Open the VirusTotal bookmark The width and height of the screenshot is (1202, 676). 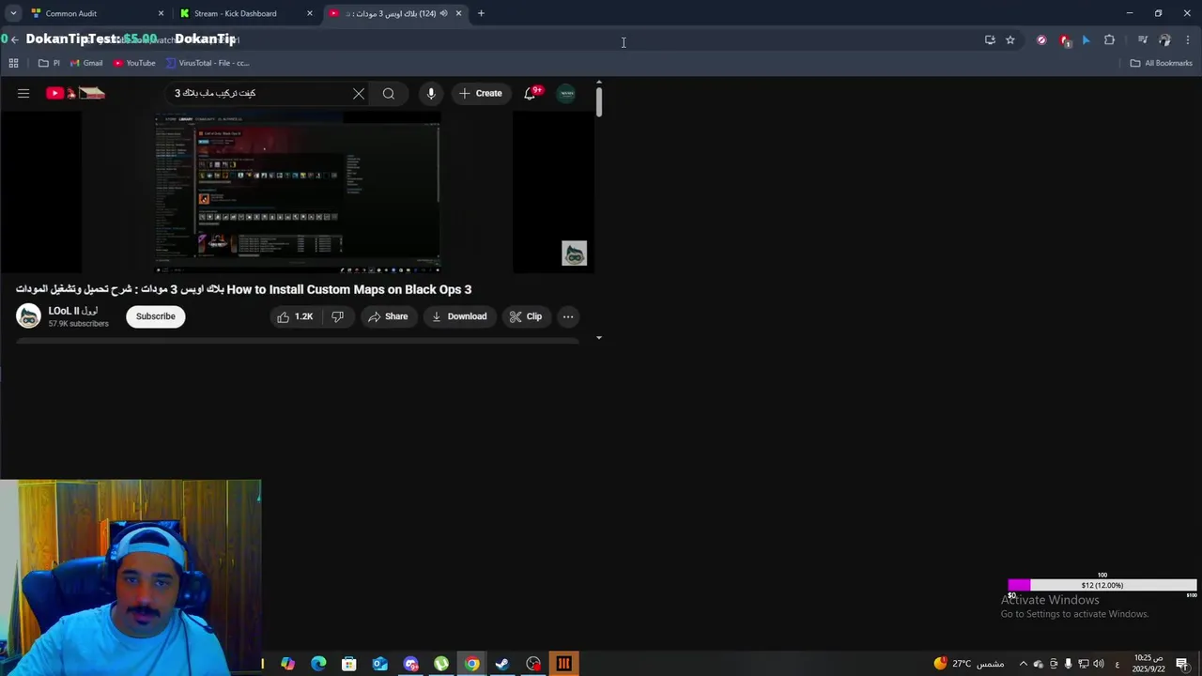(x=208, y=63)
